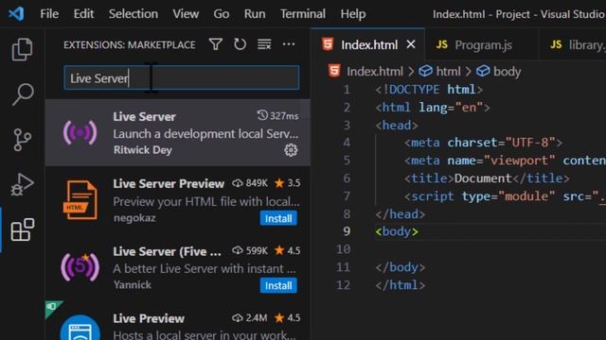The width and height of the screenshot is (606, 340).
Task: Select the Extensions view icon
Action: pyautogui.click(x=23, y=229)
